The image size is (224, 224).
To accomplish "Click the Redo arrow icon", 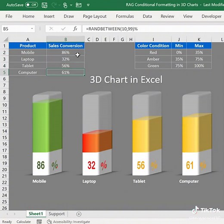I will 54,5.
